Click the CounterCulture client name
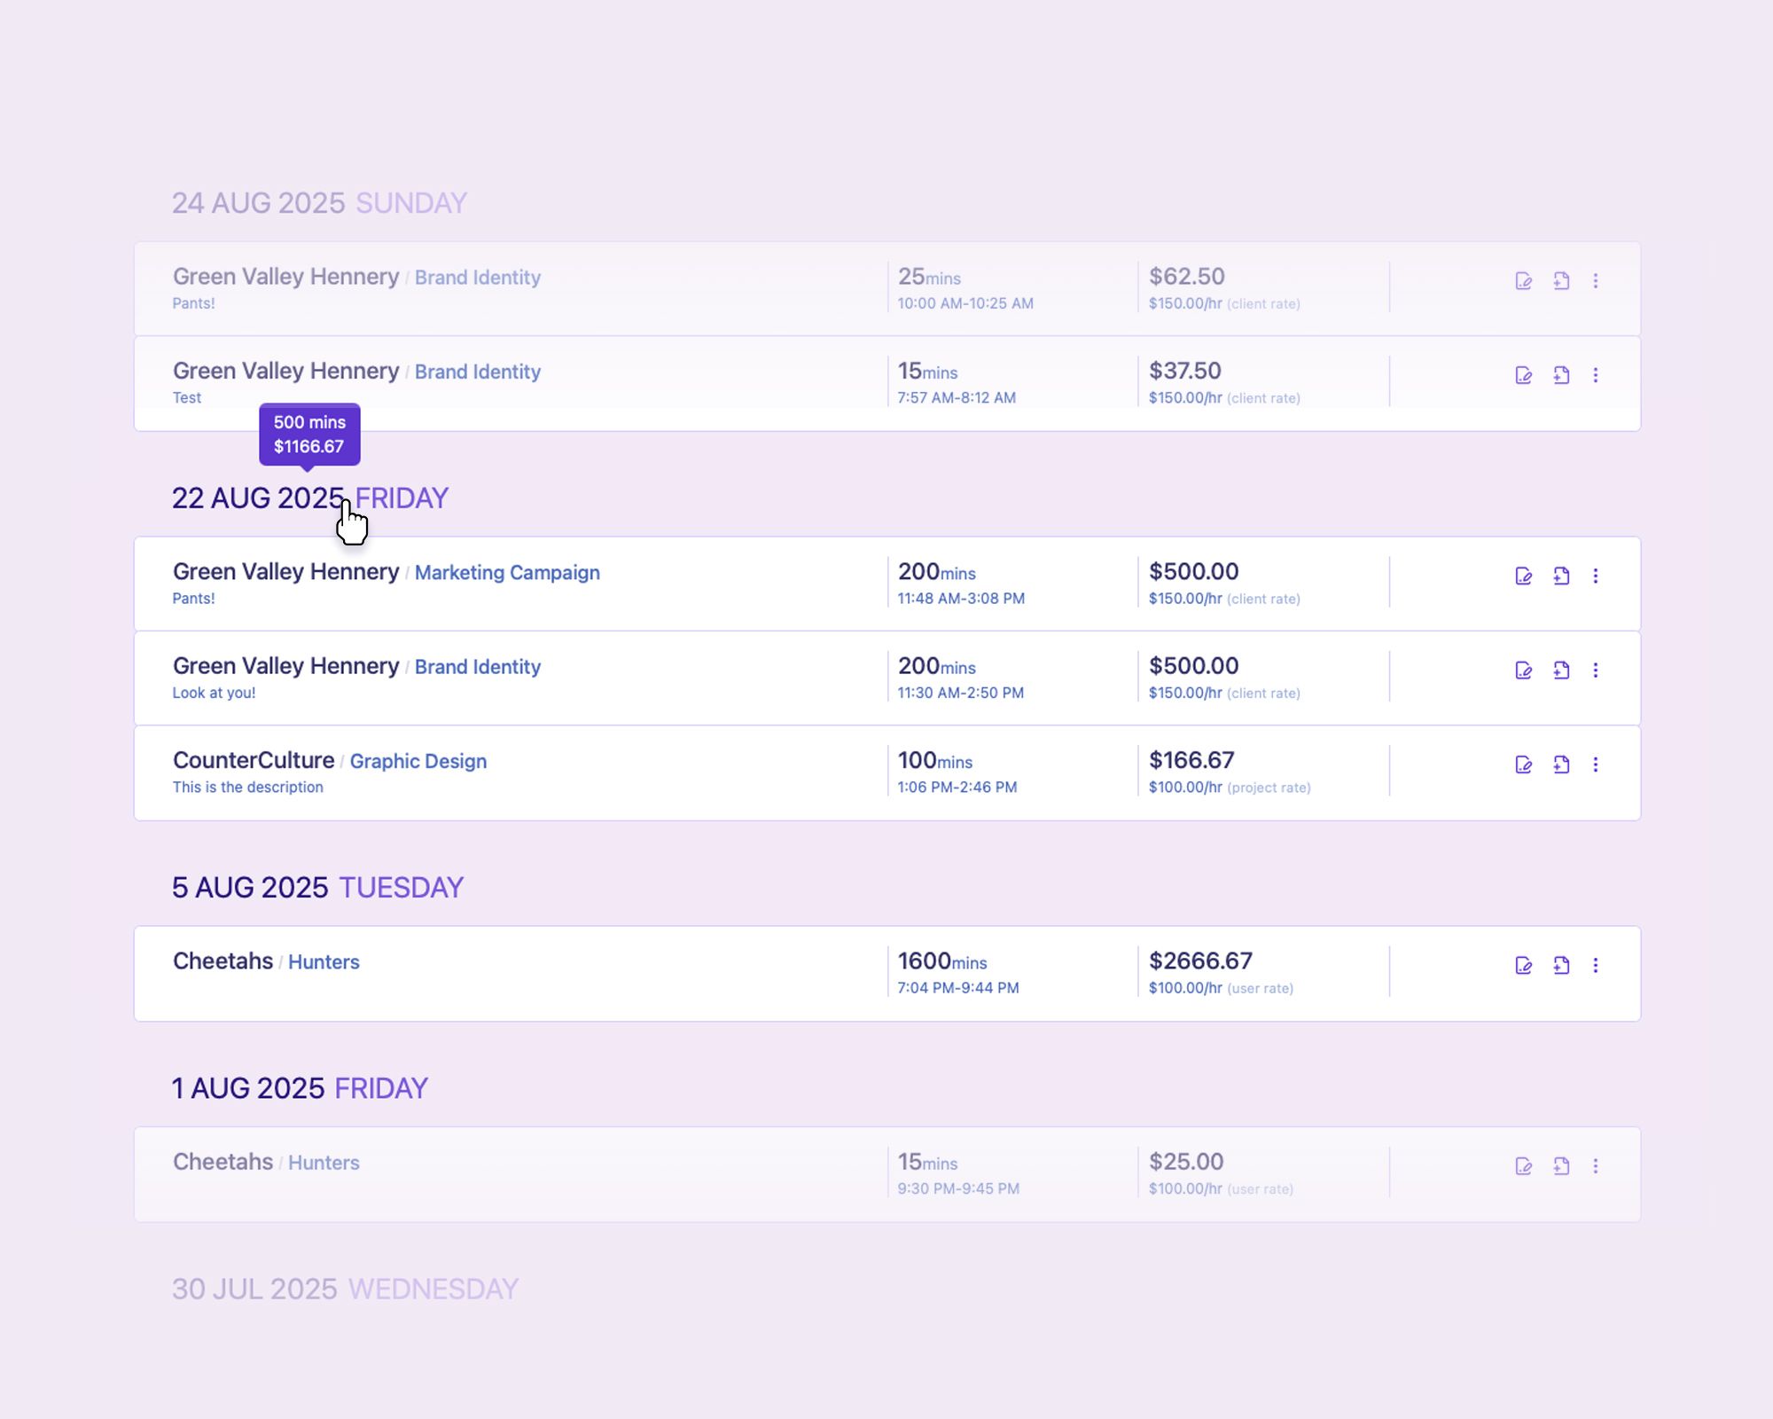 pyautogui.click(x=254, y=761)
